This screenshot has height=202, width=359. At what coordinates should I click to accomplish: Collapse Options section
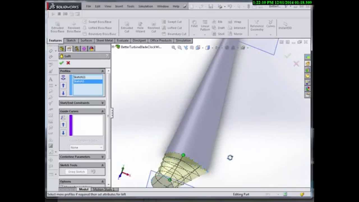coord(102,181)
